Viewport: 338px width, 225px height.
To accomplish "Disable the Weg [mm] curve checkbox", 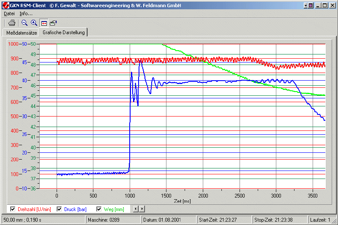I will click(x=99, y=209).
